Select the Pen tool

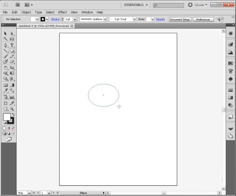coord(5,45)
